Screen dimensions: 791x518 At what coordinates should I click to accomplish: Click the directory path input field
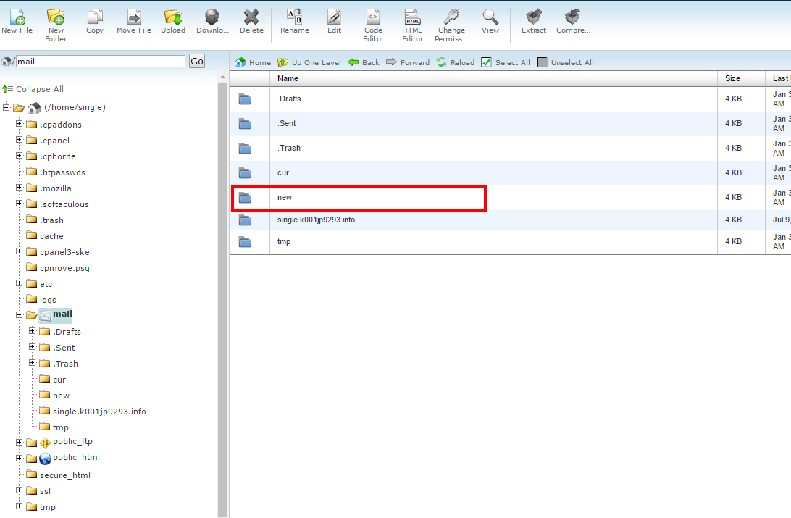click(x=101, y=62)
